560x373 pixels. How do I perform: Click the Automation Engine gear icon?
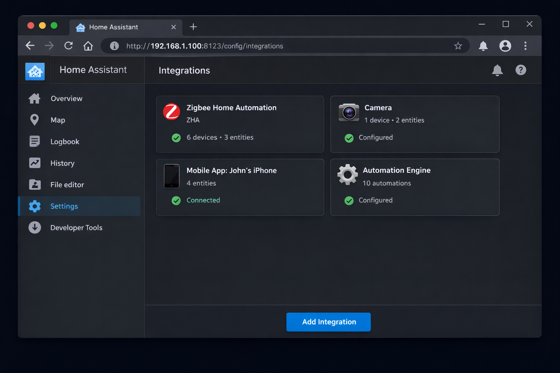[x=347, y=174]
